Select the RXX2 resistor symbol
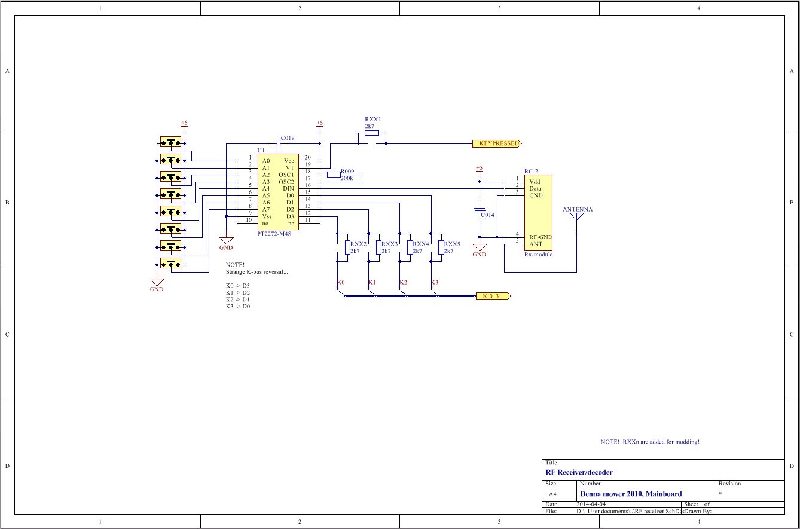The image size is (800, 529). point(347,247)
